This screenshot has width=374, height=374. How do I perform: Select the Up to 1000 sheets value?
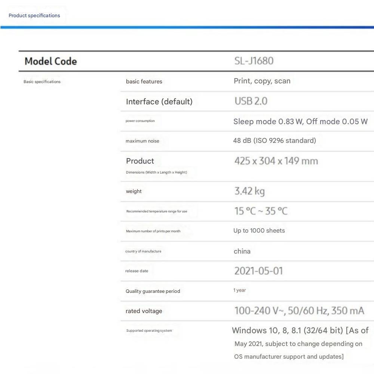tap(259, 231)
